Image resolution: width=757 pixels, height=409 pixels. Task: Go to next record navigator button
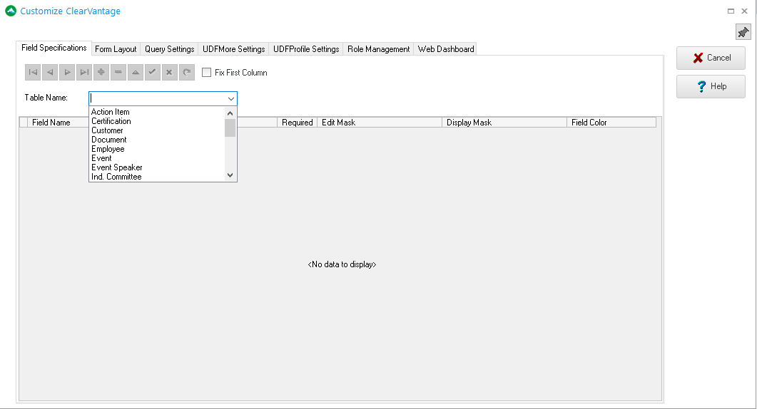coord(67,73)
